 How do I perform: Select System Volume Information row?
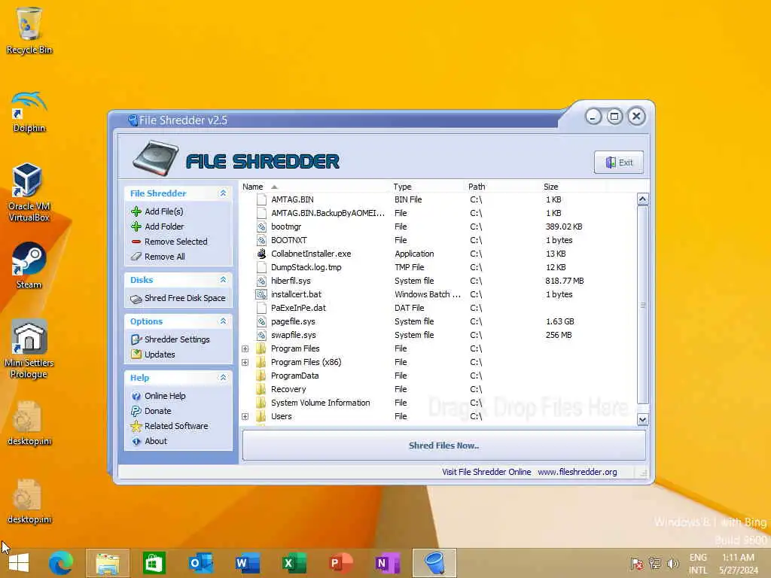coord(437,403)
